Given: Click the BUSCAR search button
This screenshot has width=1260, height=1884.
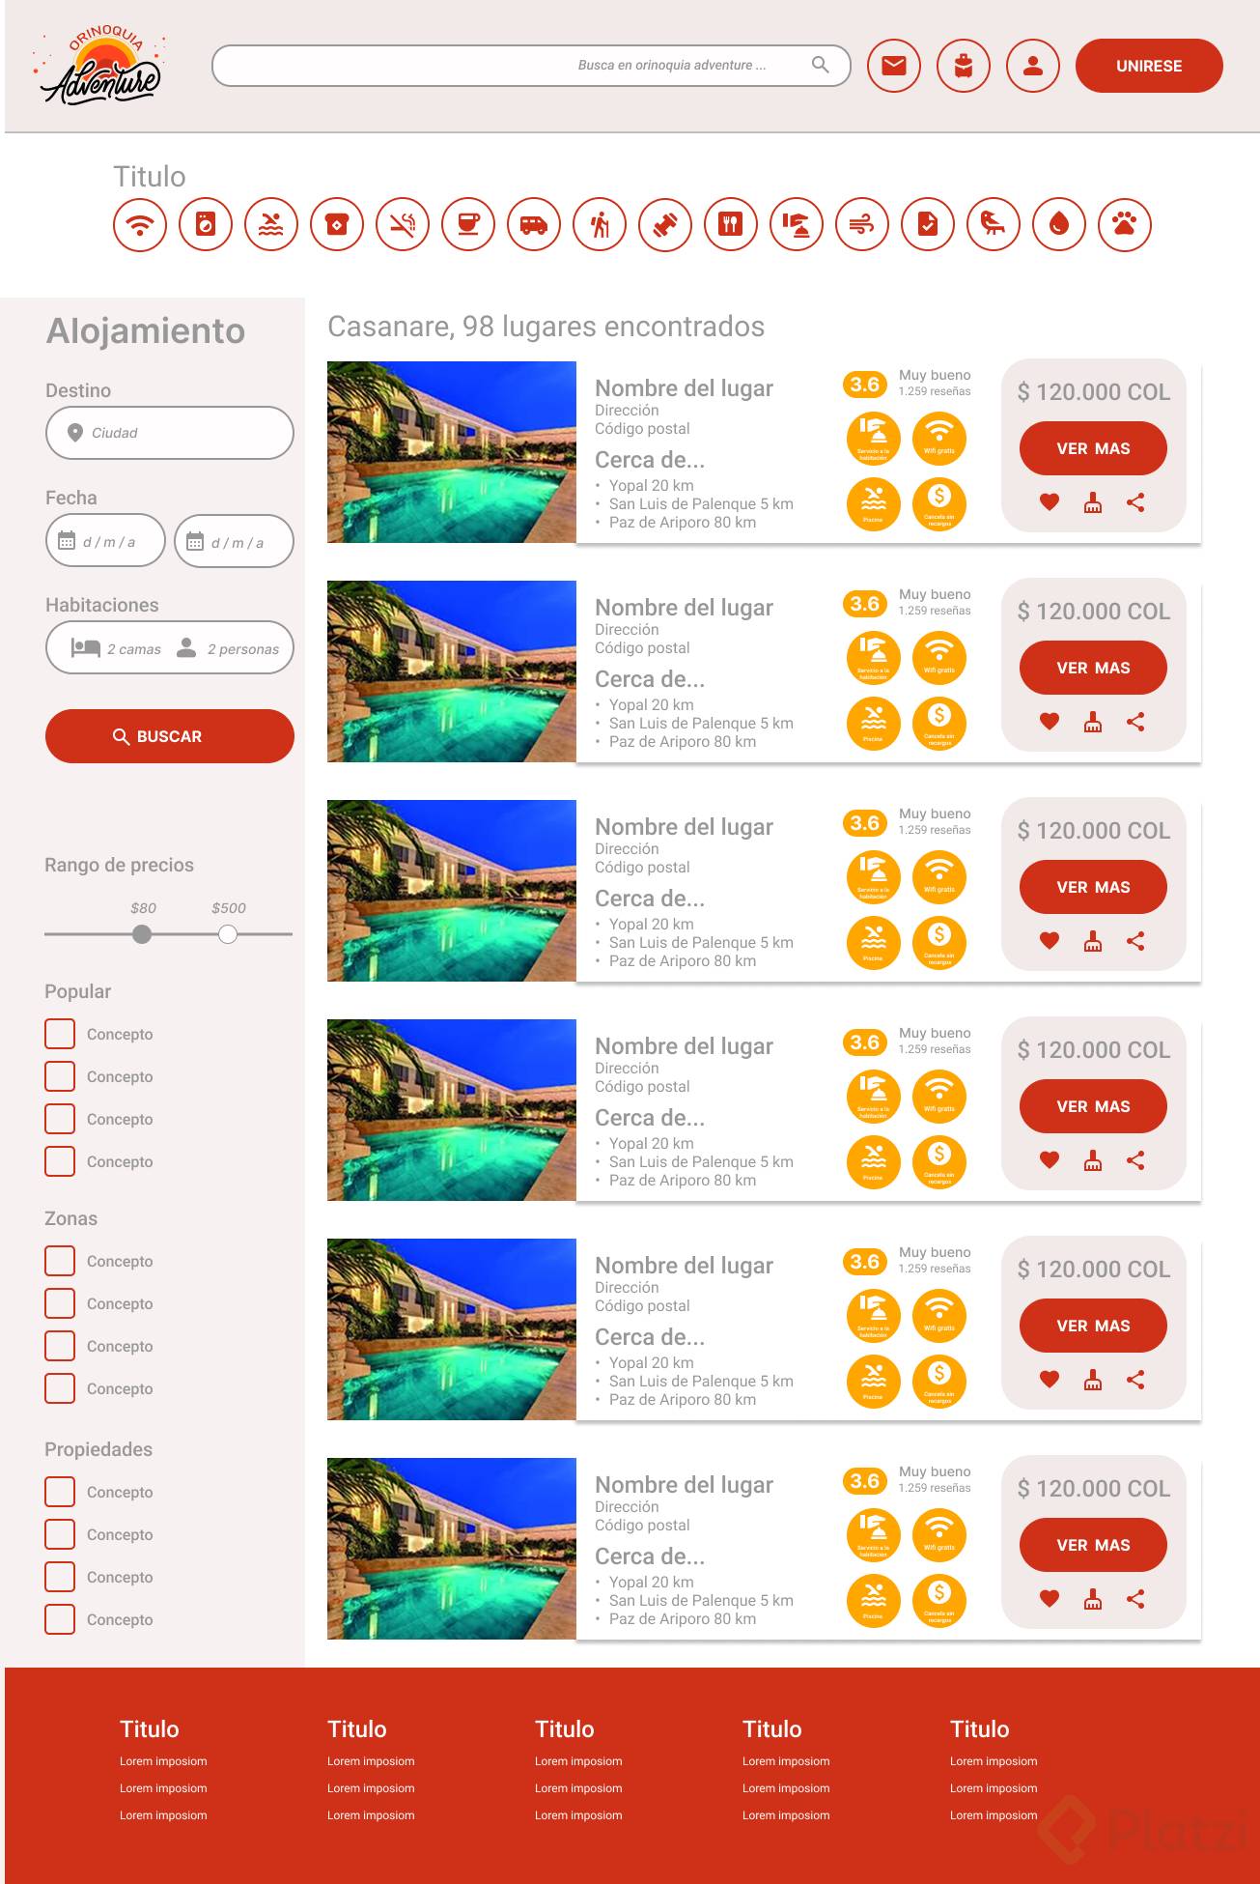Looking at the screenshot, I should (x=170, y=736).
